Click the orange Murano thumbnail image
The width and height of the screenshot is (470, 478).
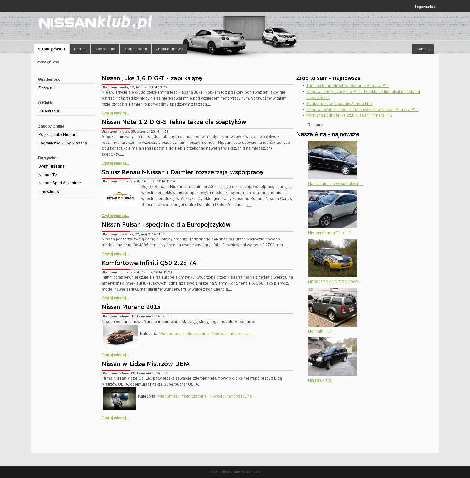point(121,336)
